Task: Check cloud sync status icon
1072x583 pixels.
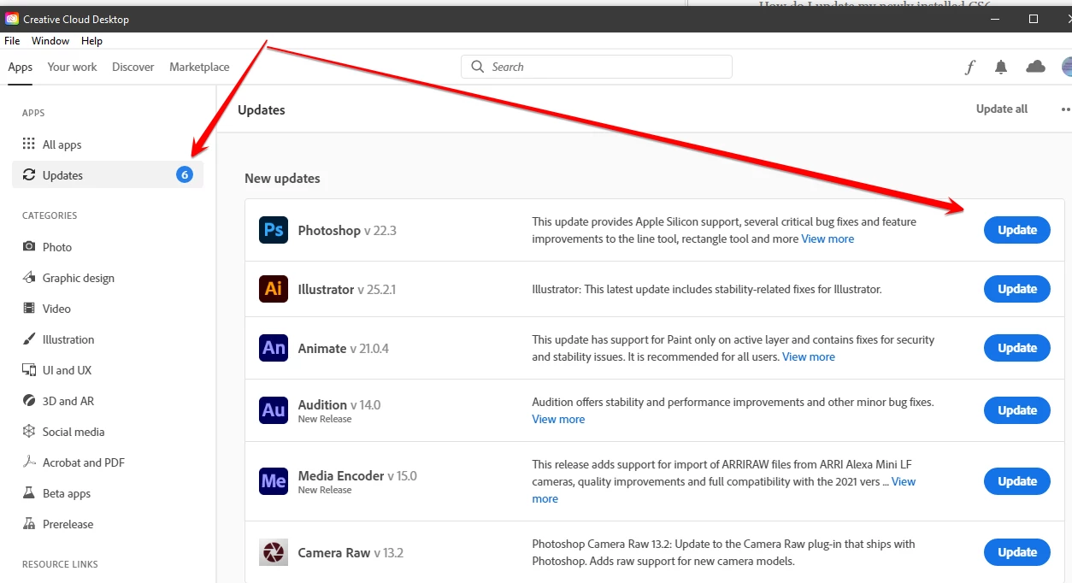Action: [x=1035, y=67]
